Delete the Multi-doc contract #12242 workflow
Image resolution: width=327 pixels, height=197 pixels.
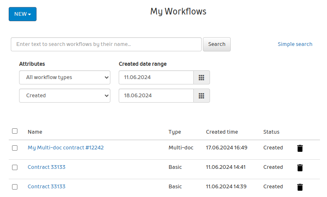tap(300, 148)
